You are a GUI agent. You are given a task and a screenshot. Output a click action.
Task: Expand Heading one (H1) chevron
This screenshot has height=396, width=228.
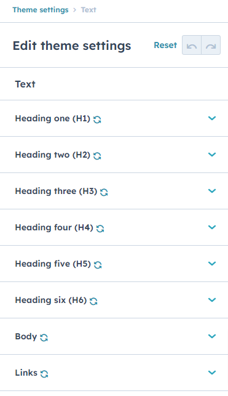[212, 118]
